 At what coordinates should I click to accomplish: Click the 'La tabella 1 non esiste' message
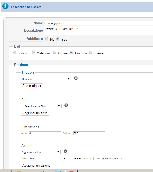point(26,7)
